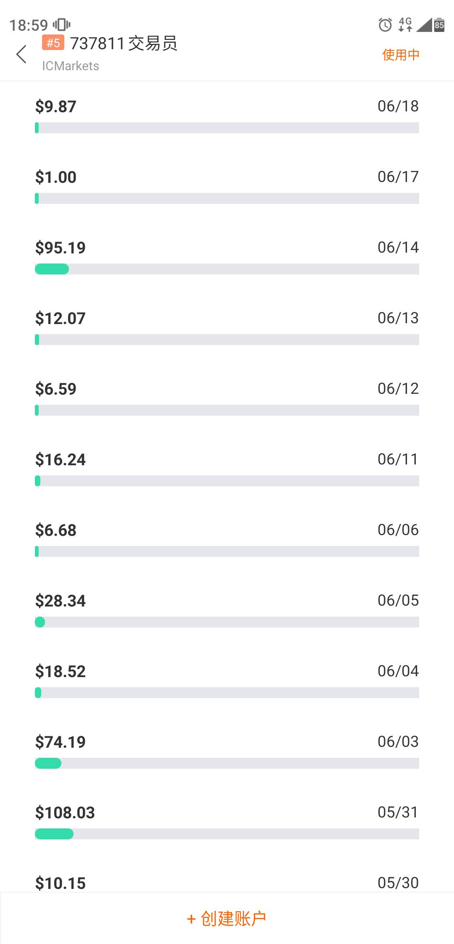The width and height of the screenshot is (454, 944).
Task: Click the $74.19 progress bar
Action: pos(227,763)
